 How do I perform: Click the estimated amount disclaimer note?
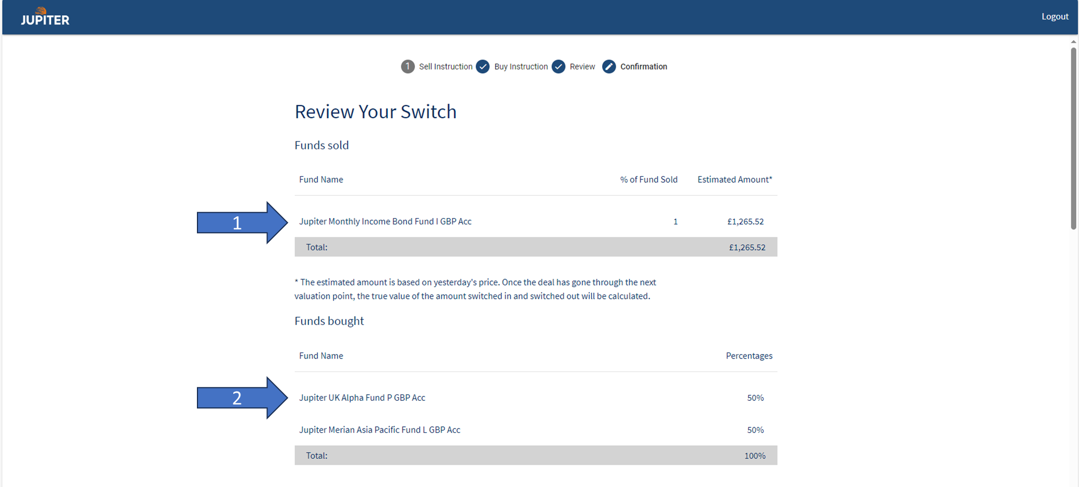(x=475, y=289)
